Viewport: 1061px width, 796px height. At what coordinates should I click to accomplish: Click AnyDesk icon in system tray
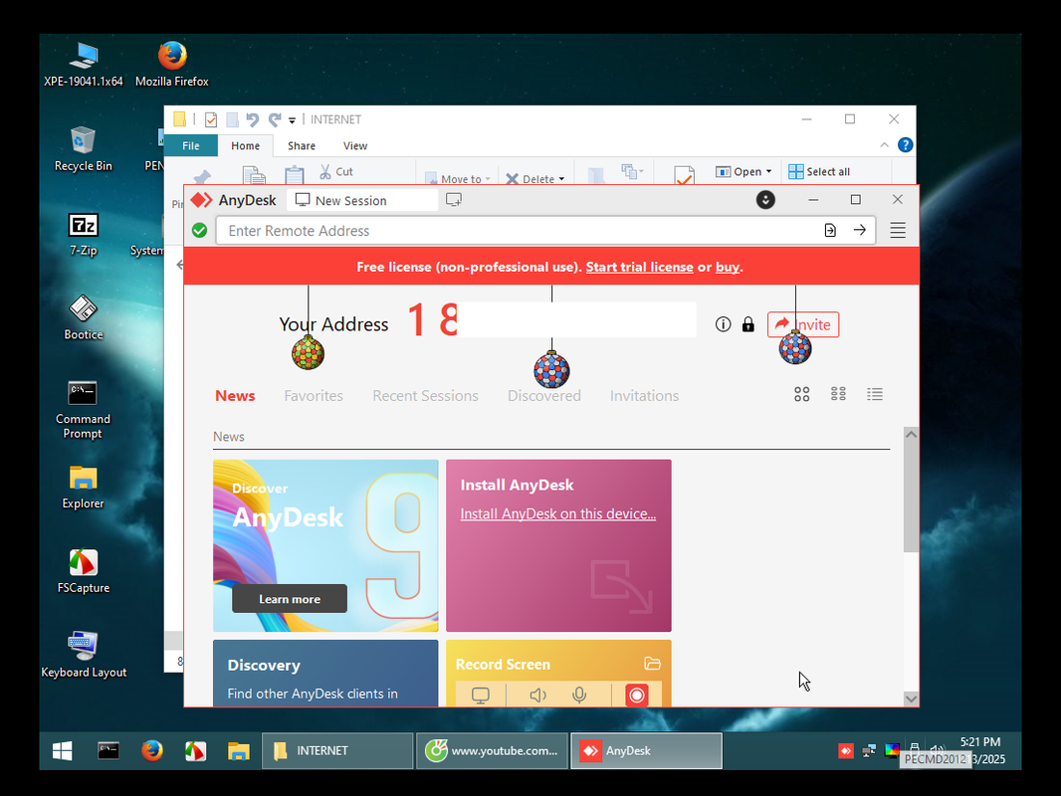(x=846, y=750)
